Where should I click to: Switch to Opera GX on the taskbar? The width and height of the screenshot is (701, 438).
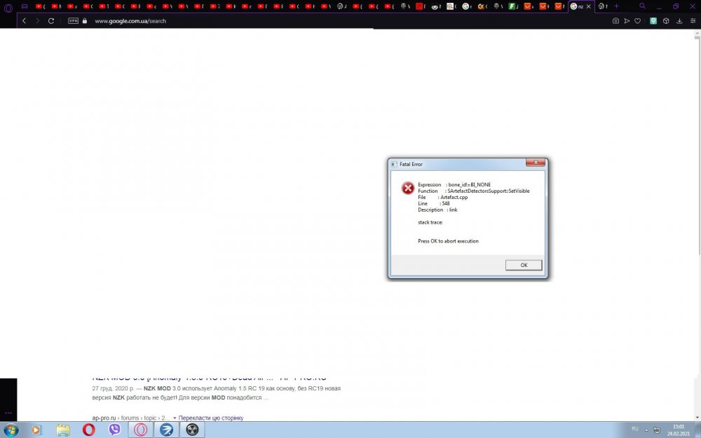click(x=141, y=430)
